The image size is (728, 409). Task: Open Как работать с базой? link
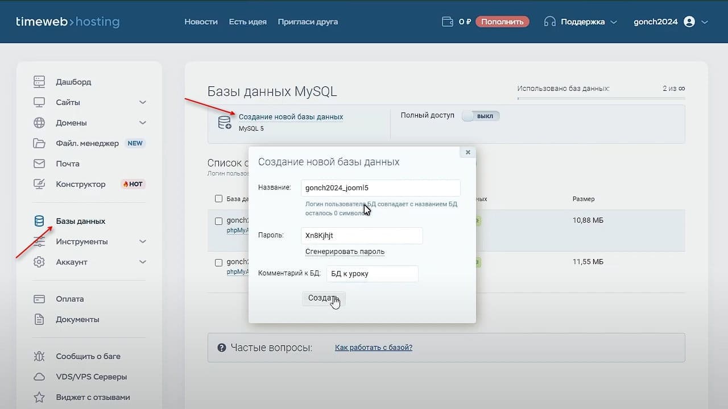pyautogui.click(x=374, y=347)
